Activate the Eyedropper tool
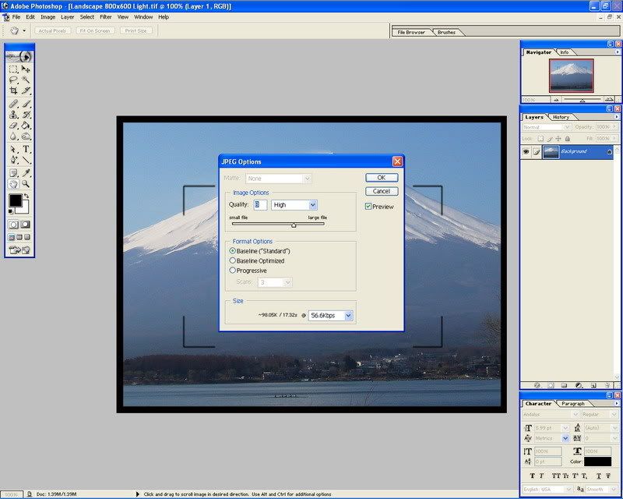The image size is (623, 499). pyautogui.click(x=26, y=172)
